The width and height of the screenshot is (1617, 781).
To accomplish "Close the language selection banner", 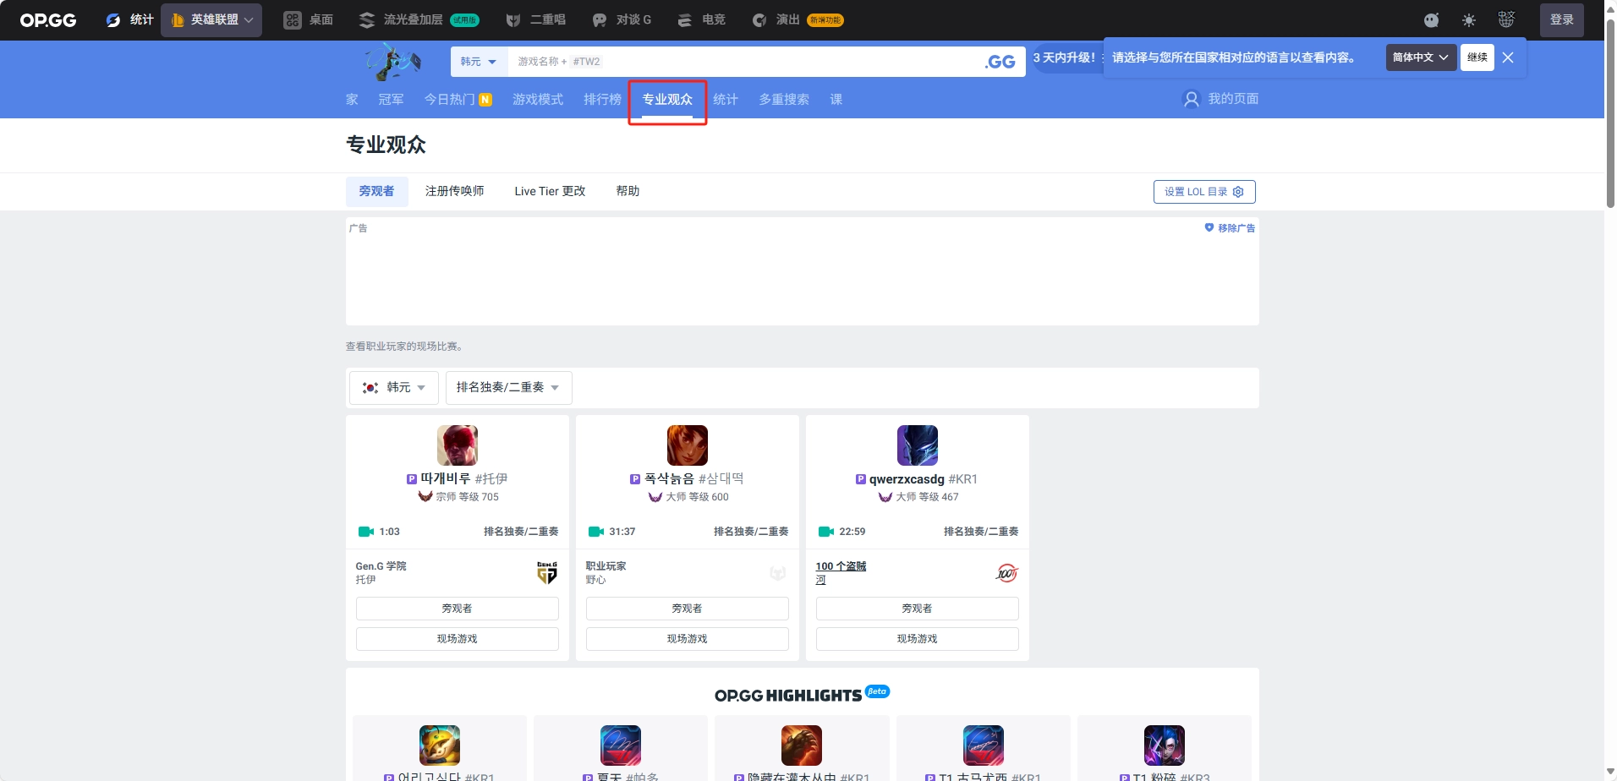I will click(1508, 57).
